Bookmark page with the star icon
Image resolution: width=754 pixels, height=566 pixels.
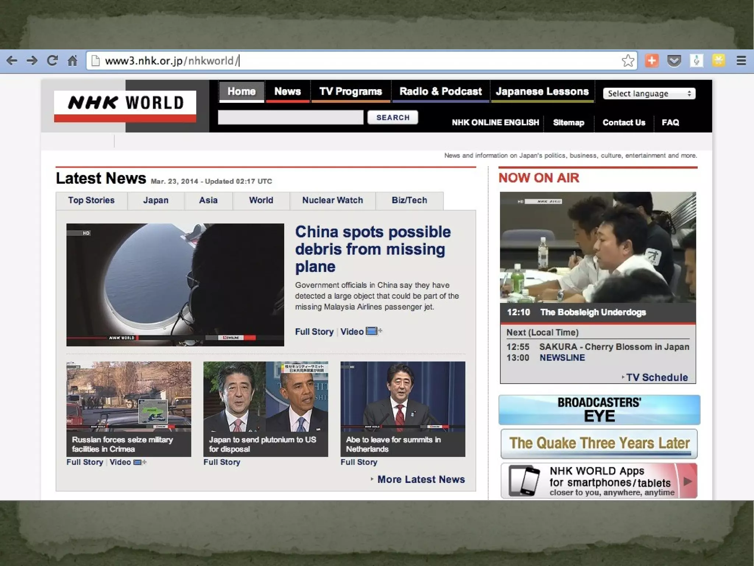pos(628,61)
